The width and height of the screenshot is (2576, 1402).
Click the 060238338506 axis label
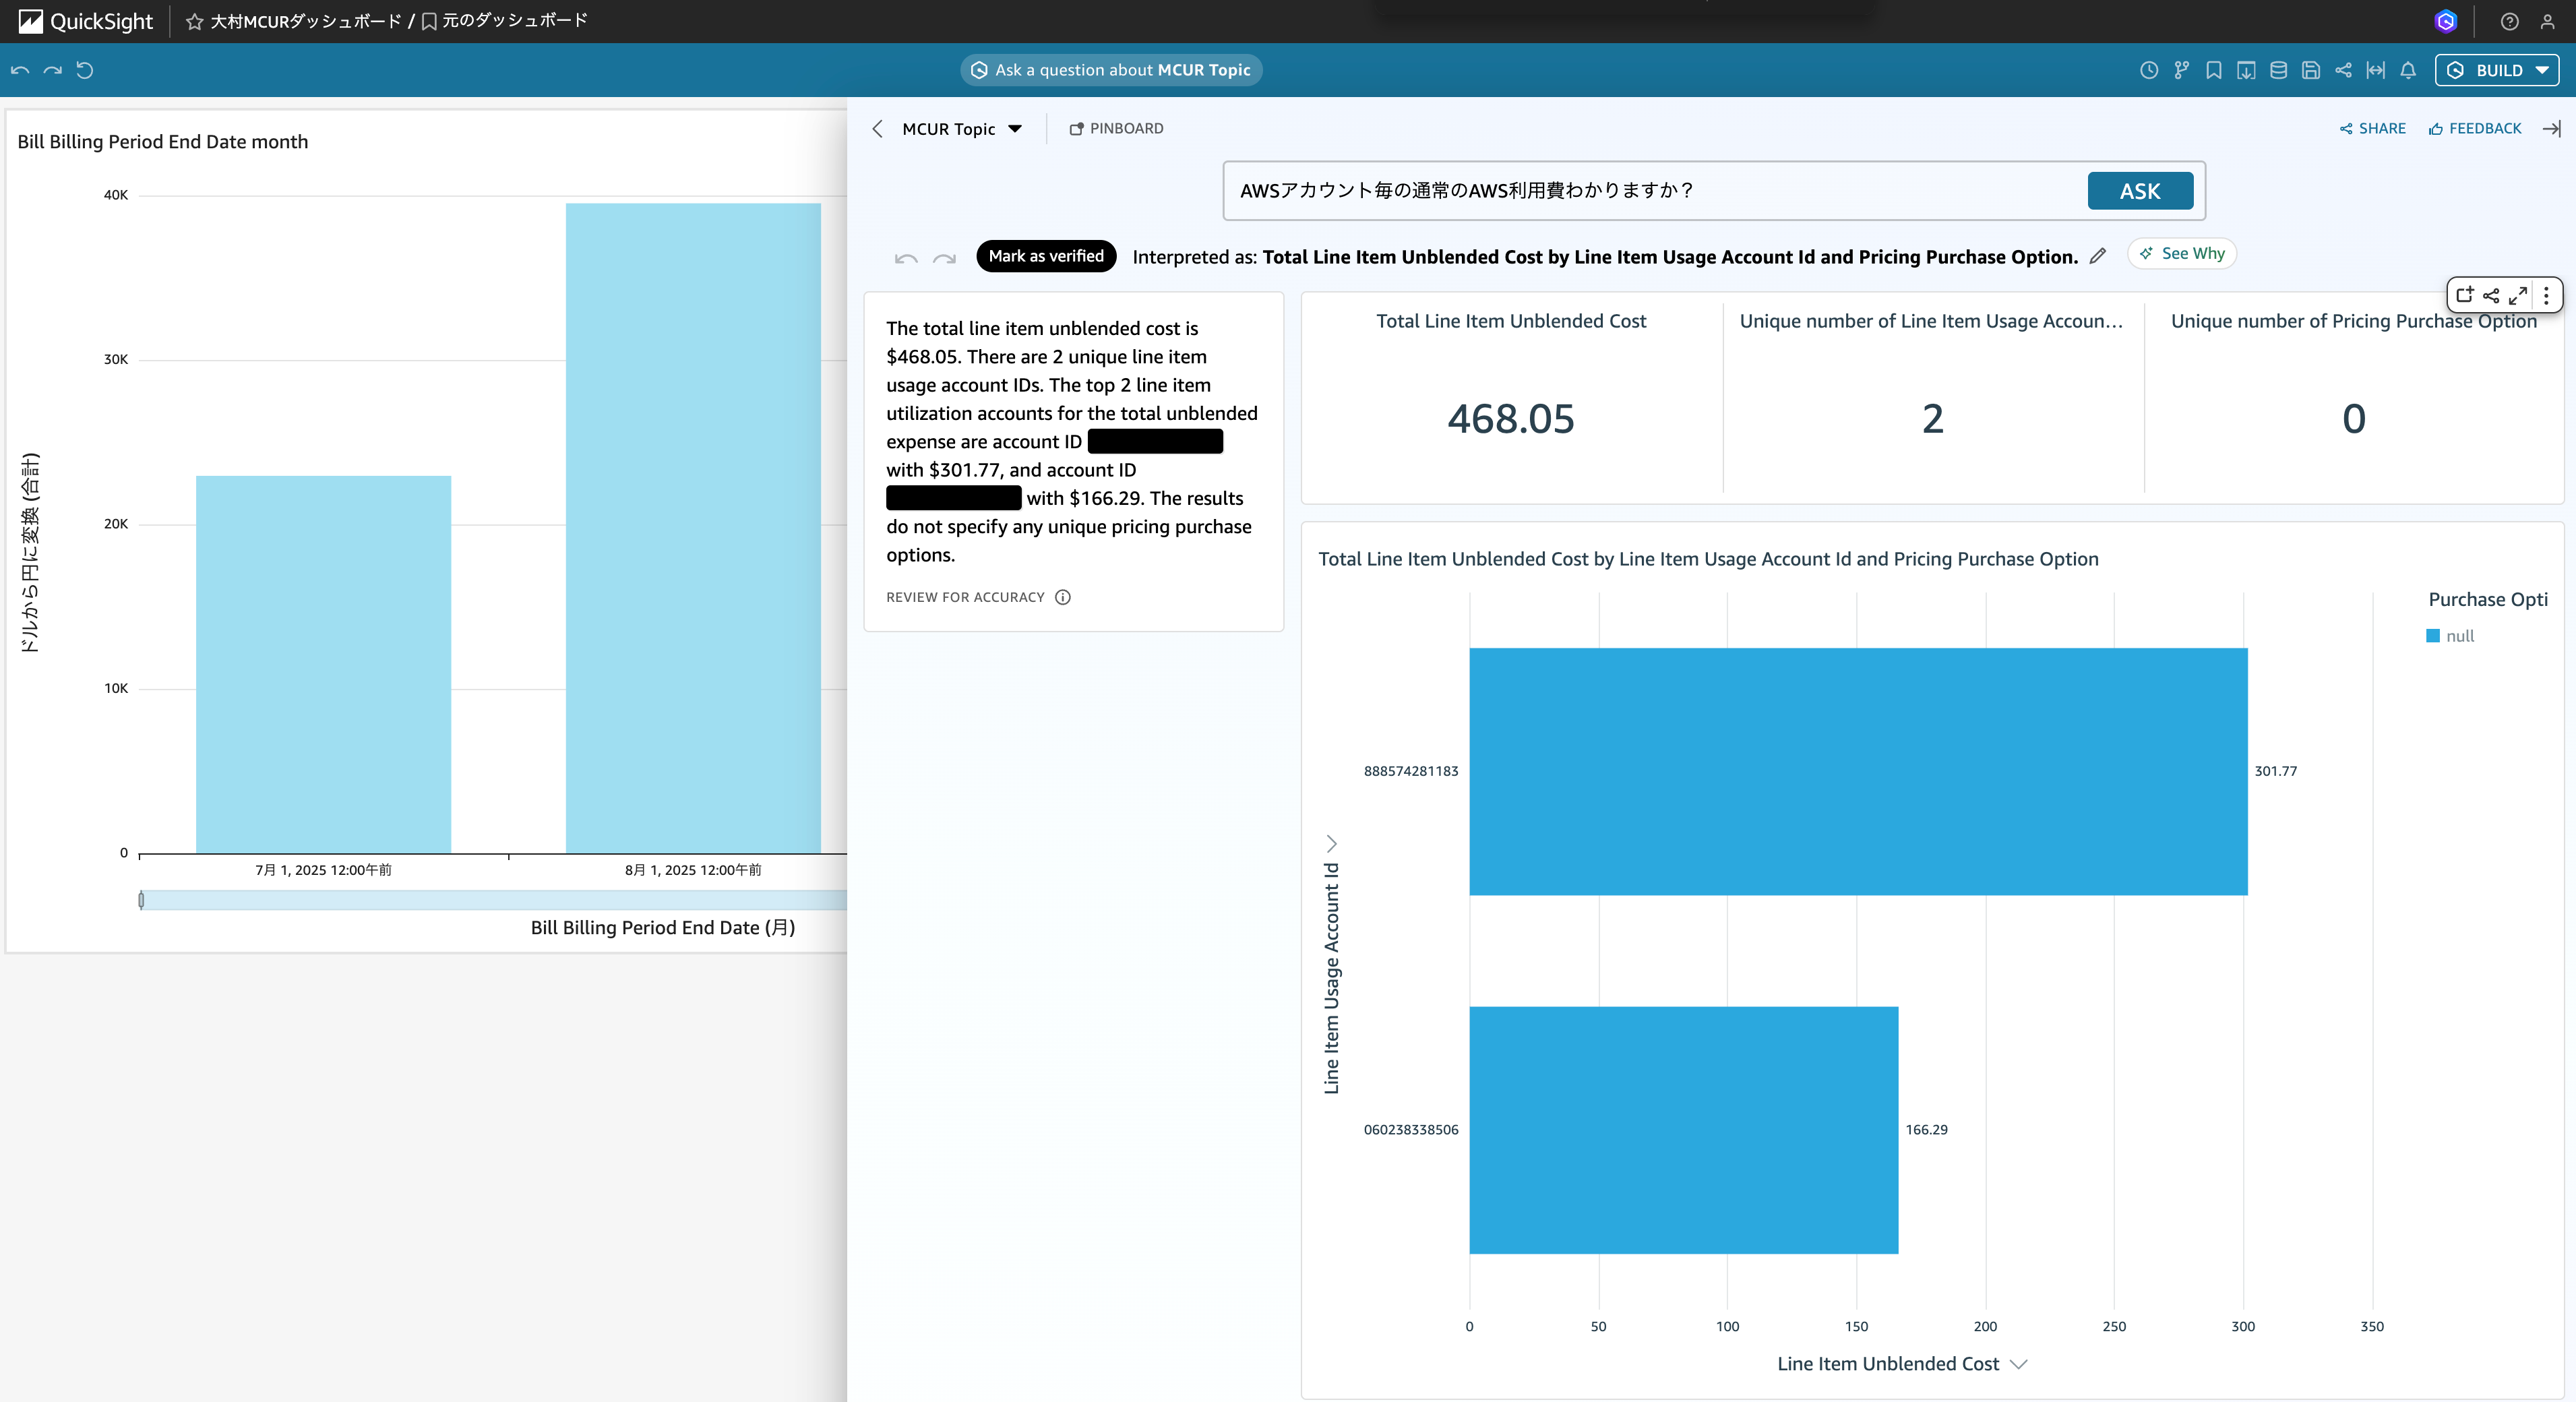(x=1410, y=1130)
